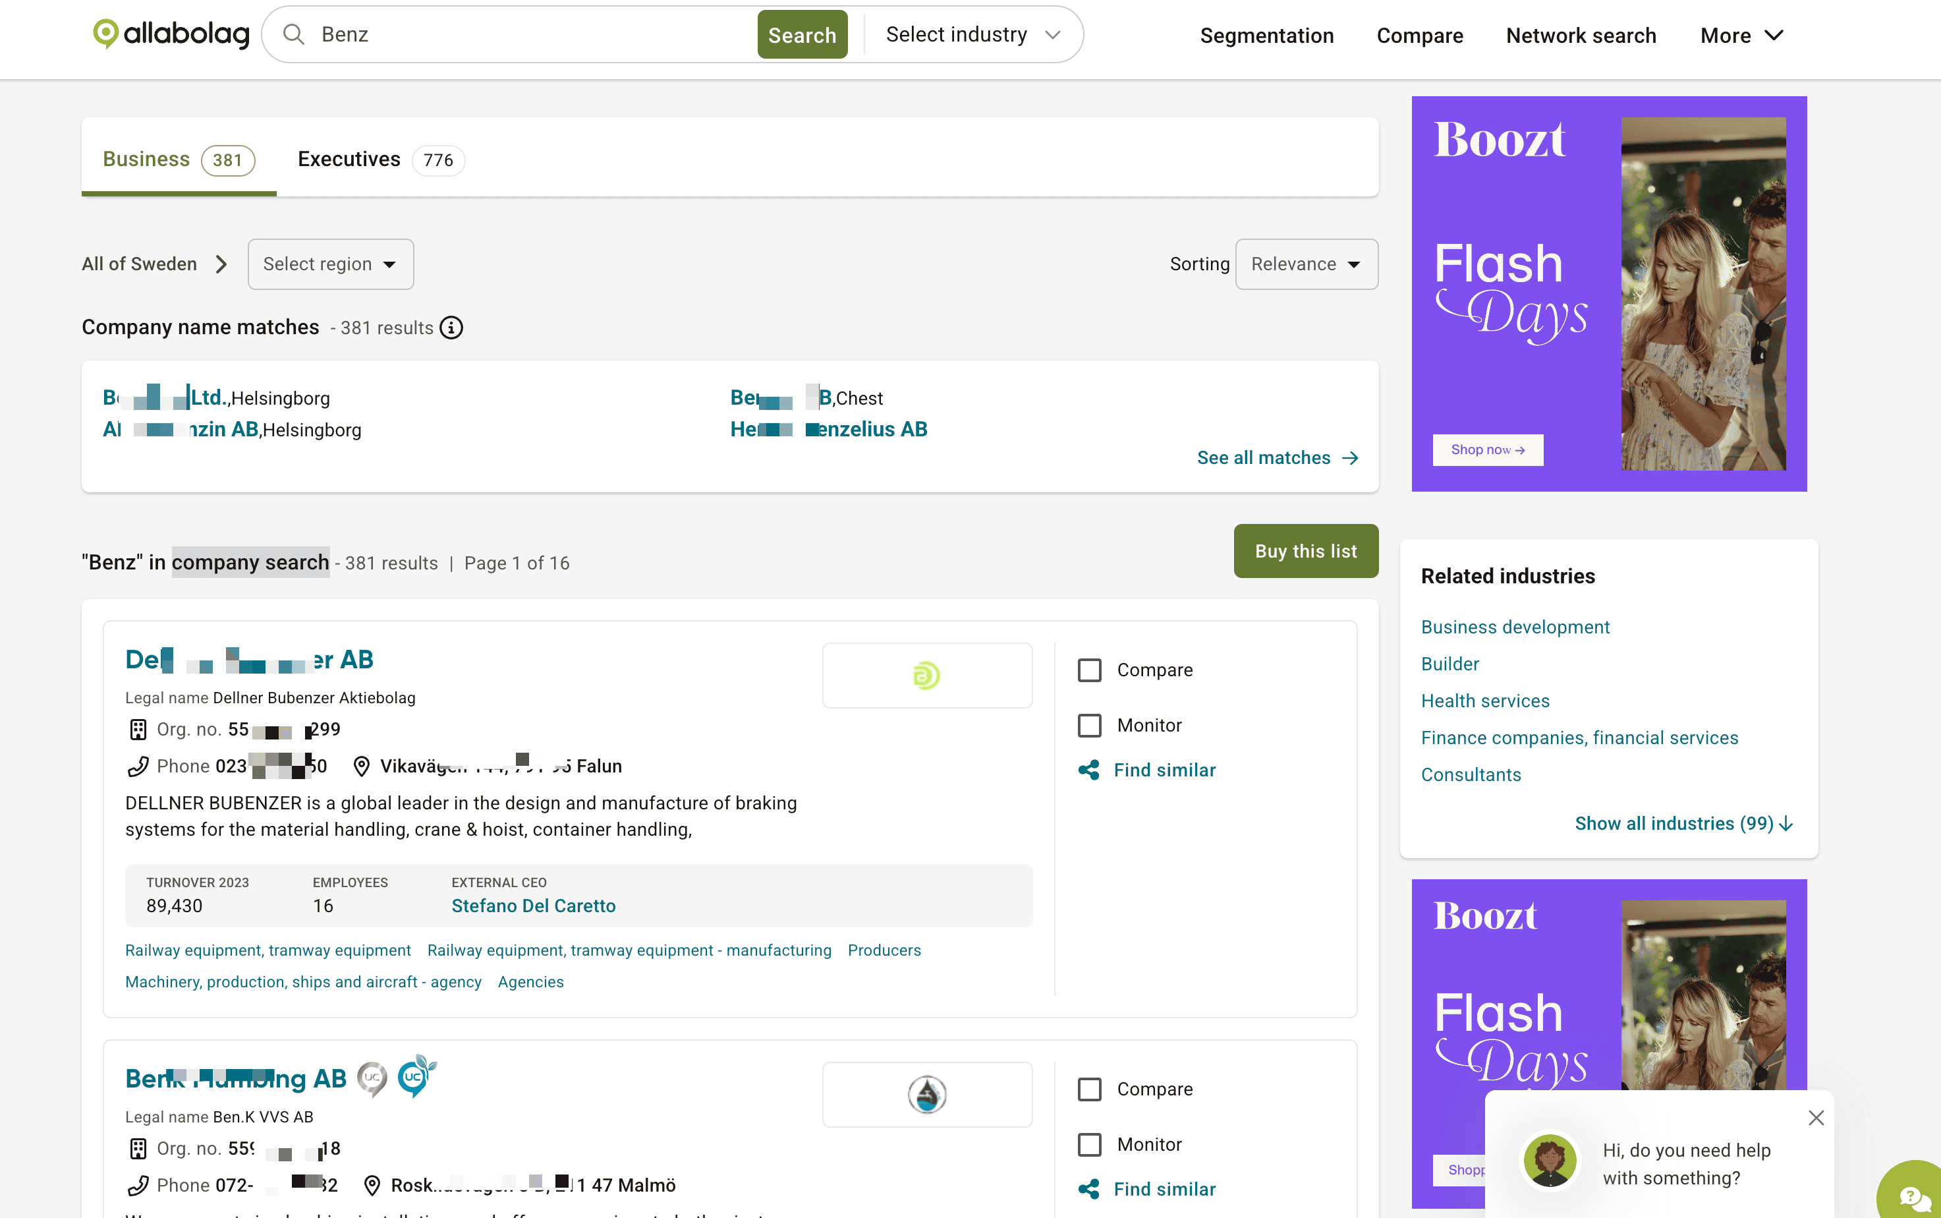
Task: Click chevron after All of Sweden
Action: (221, 264)
